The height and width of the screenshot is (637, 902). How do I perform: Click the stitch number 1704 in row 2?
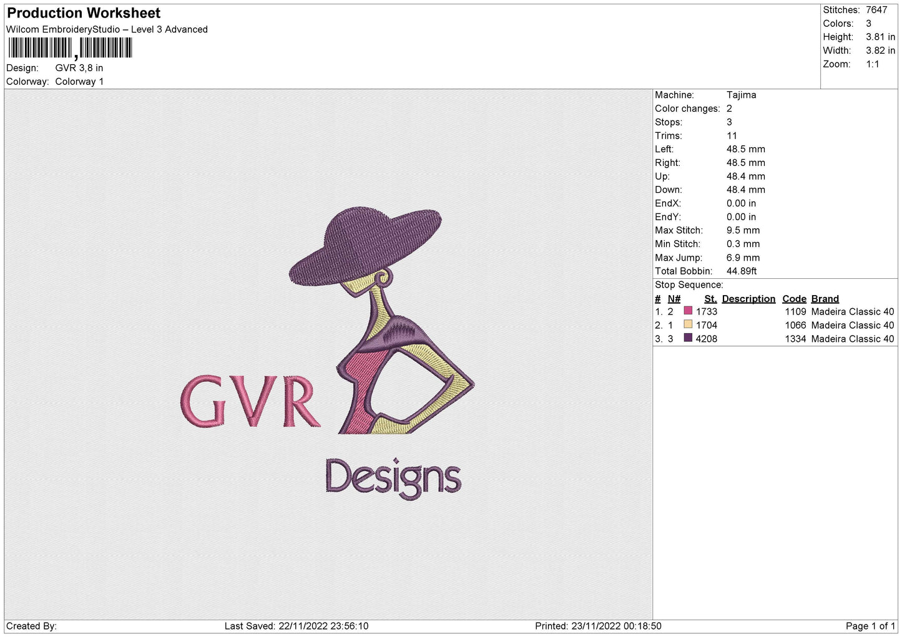coord(707,326)
